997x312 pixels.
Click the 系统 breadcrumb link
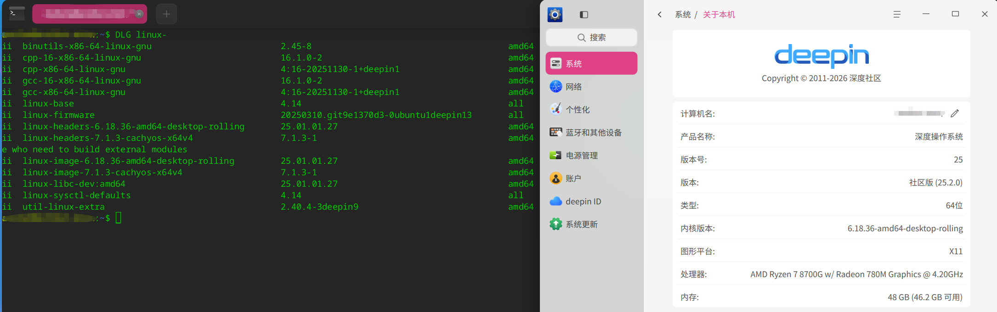pyautogui.click(x=683, y=15)
